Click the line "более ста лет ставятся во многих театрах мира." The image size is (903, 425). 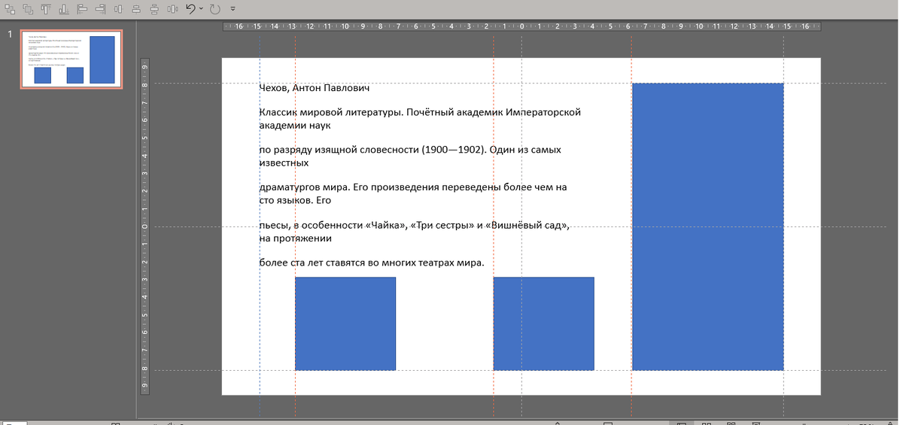(371, 263)
